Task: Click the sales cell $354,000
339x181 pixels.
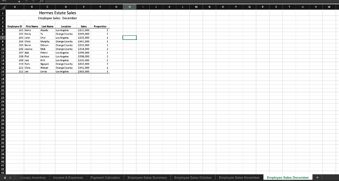Action: pyautogui.click(x=84, y=49)
